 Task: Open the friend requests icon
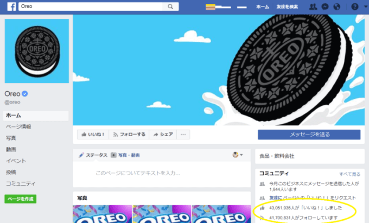click(x=313, y=7)
